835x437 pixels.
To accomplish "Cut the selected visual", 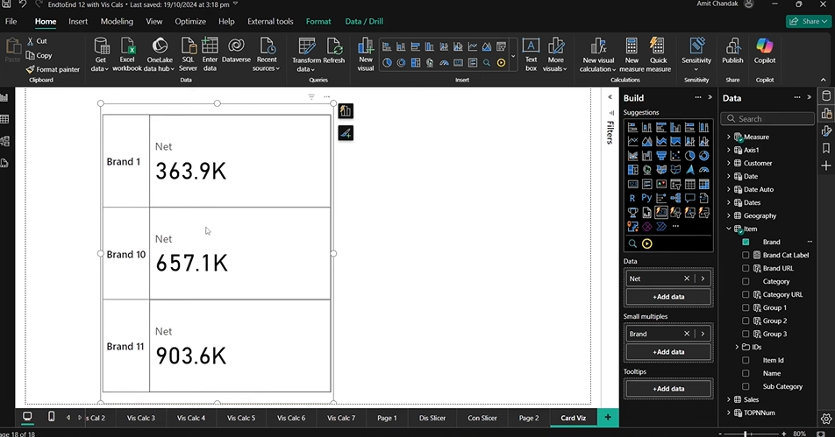I will 37,41.
